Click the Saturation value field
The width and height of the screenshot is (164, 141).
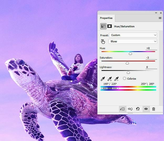pyautogui.click(x=151, y=58)
